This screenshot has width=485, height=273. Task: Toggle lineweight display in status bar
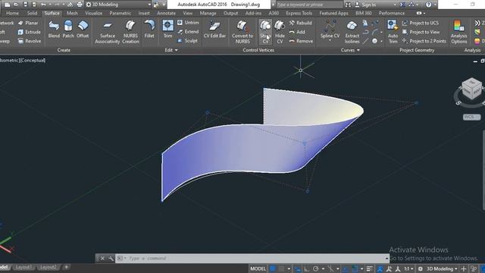369,268
